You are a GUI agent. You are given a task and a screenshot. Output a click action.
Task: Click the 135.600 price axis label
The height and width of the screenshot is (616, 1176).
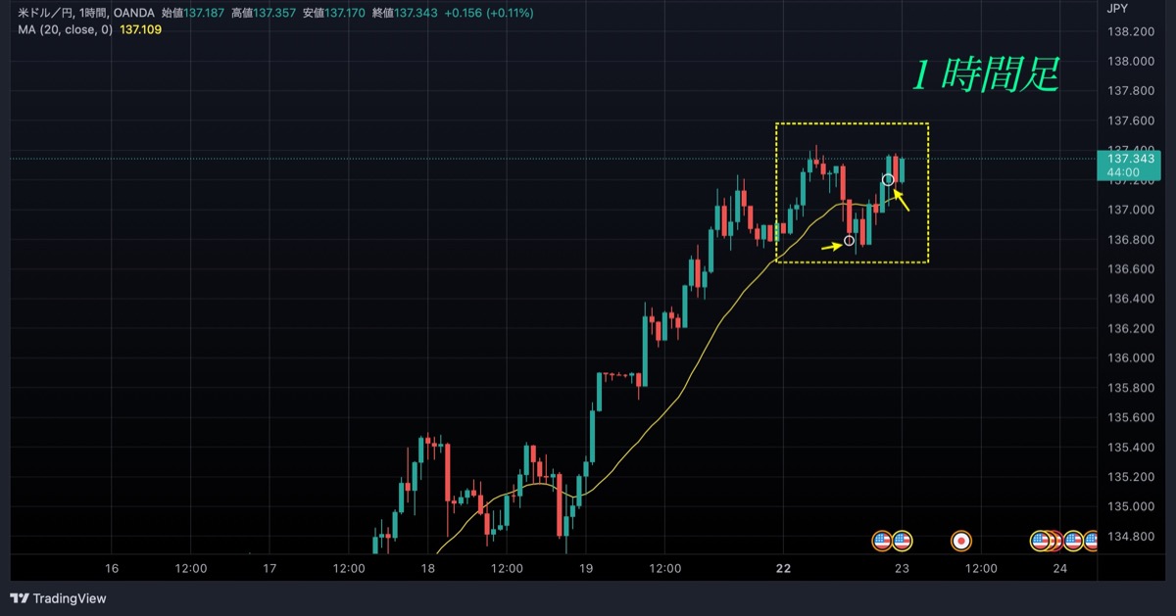coord(1129,417)
